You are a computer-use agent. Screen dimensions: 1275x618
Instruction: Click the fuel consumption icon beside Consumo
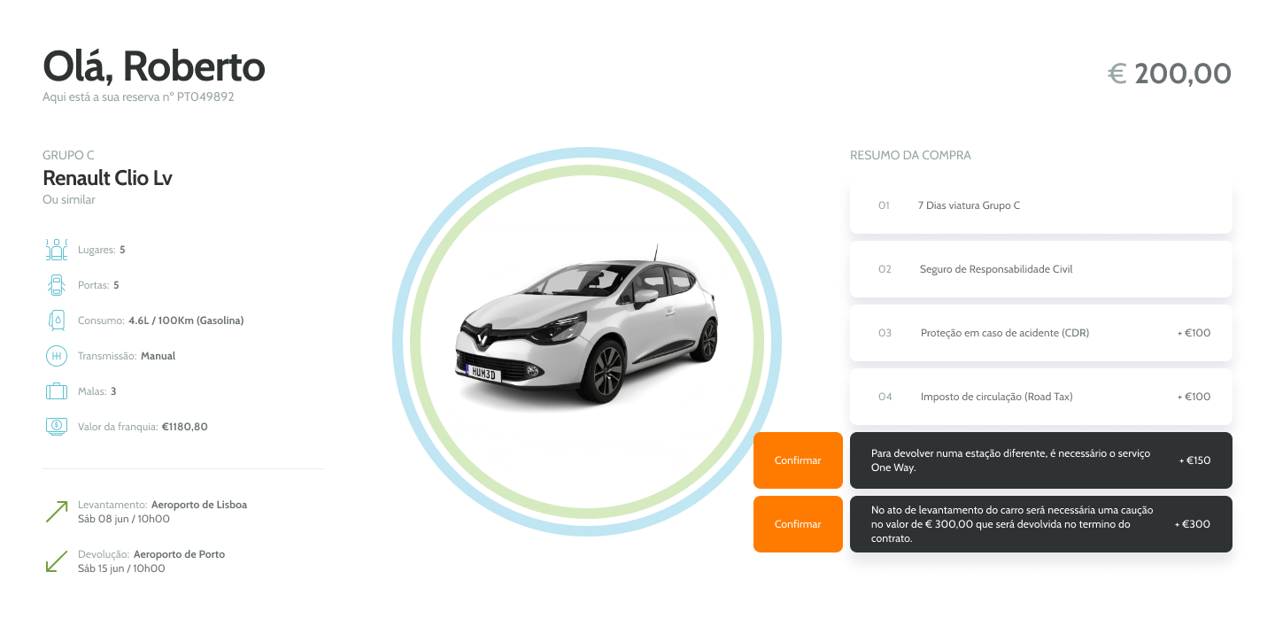(x=57, y=321)
